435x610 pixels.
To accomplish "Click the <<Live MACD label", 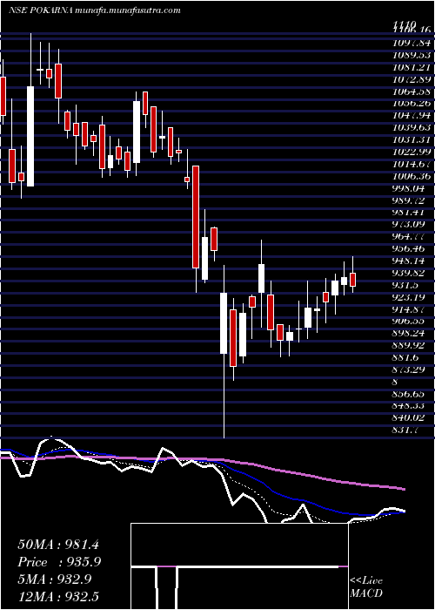I will tap(366, 587).
